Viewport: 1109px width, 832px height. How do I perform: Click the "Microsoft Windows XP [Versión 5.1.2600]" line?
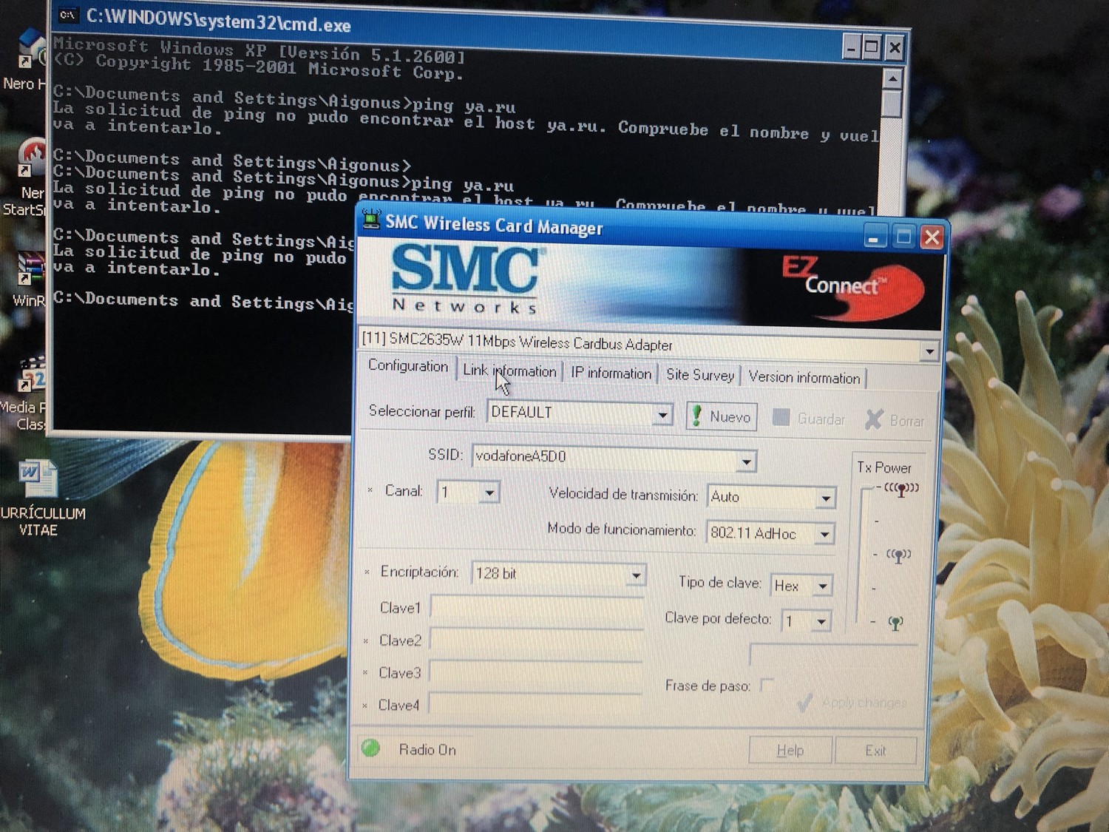click(259, 50)
